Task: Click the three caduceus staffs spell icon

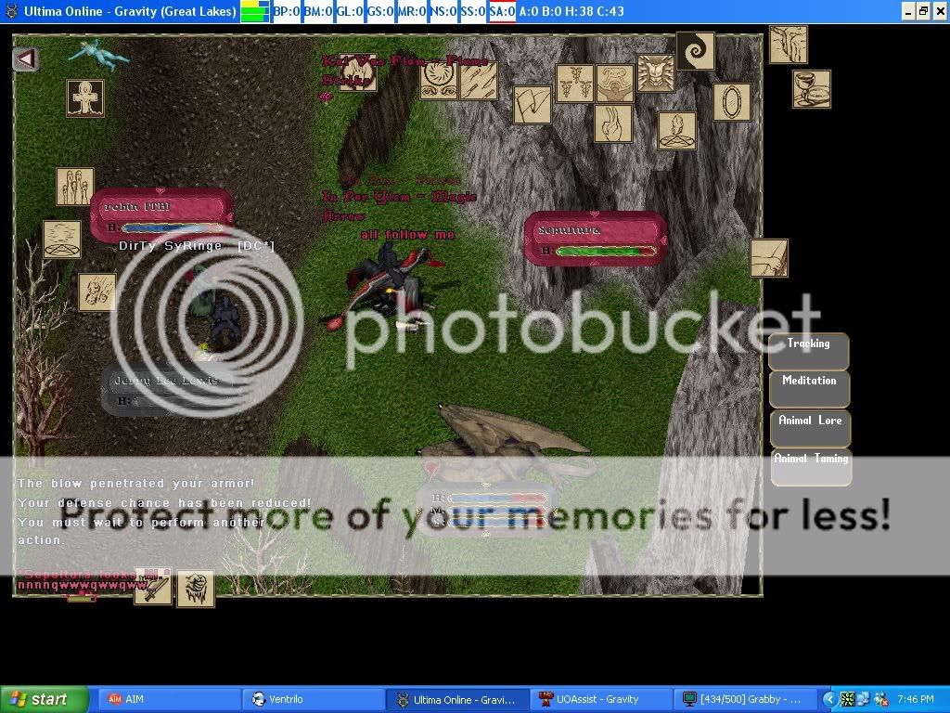Action: tap(575, 84)
